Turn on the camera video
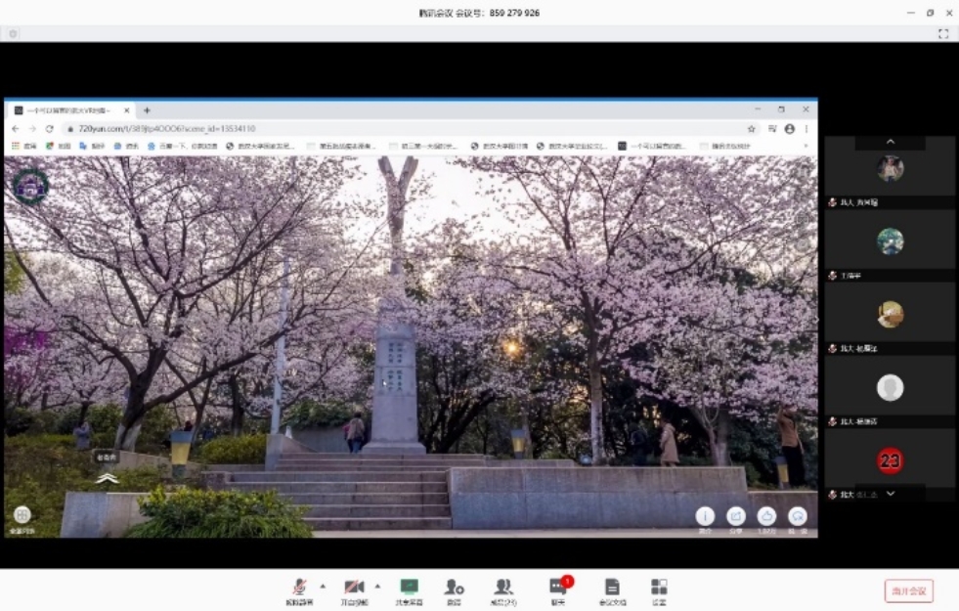The height and width of the screenshot is (611, 959). [354, 588]
